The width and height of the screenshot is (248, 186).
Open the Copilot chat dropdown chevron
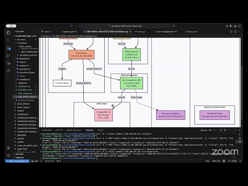[176, 26]
